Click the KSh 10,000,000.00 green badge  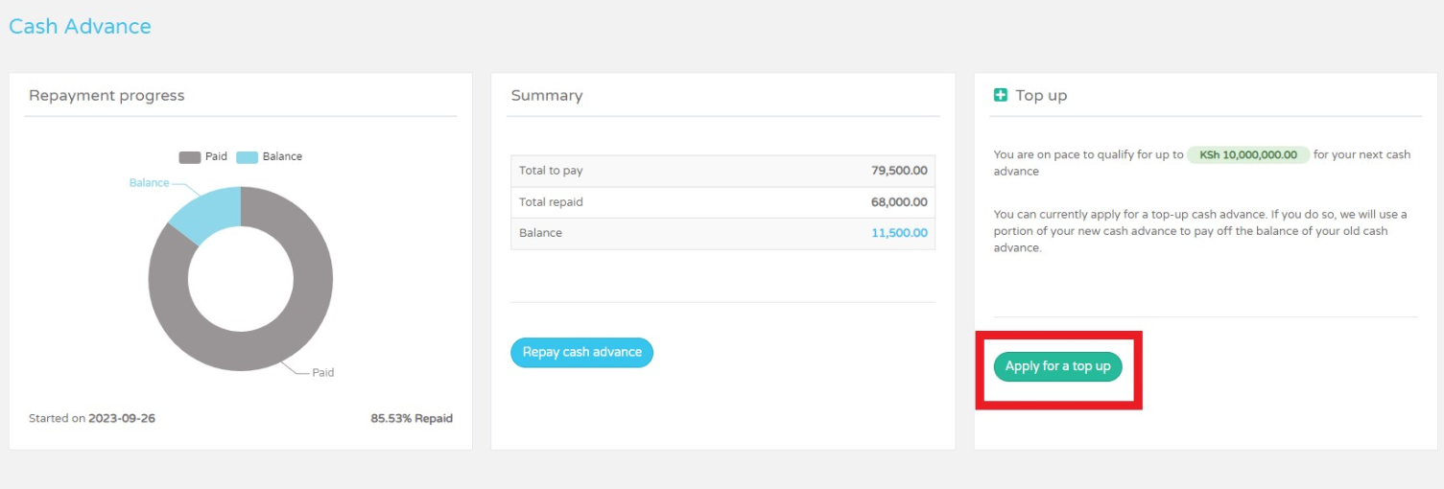pos(1248,154)
